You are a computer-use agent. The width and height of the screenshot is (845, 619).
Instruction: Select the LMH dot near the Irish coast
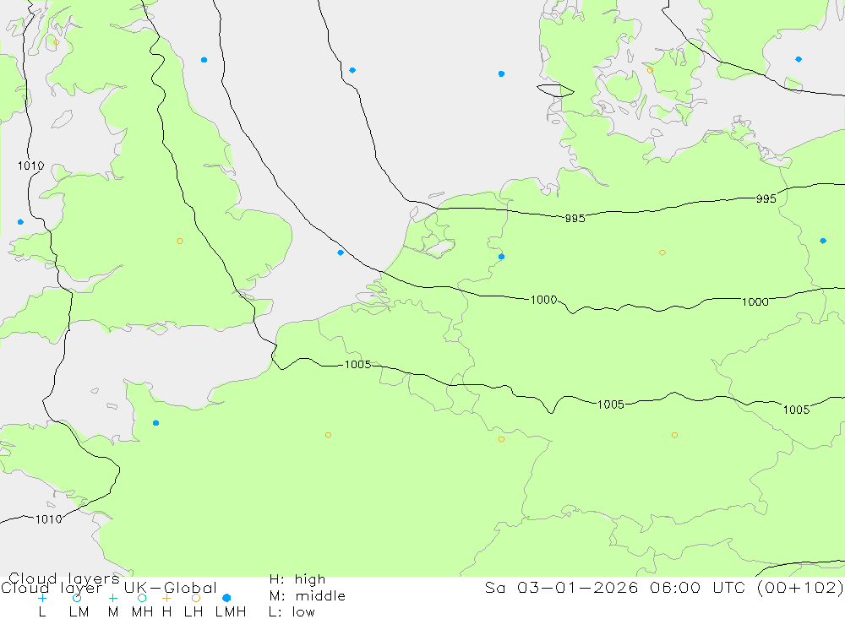[x=20, y=222]
